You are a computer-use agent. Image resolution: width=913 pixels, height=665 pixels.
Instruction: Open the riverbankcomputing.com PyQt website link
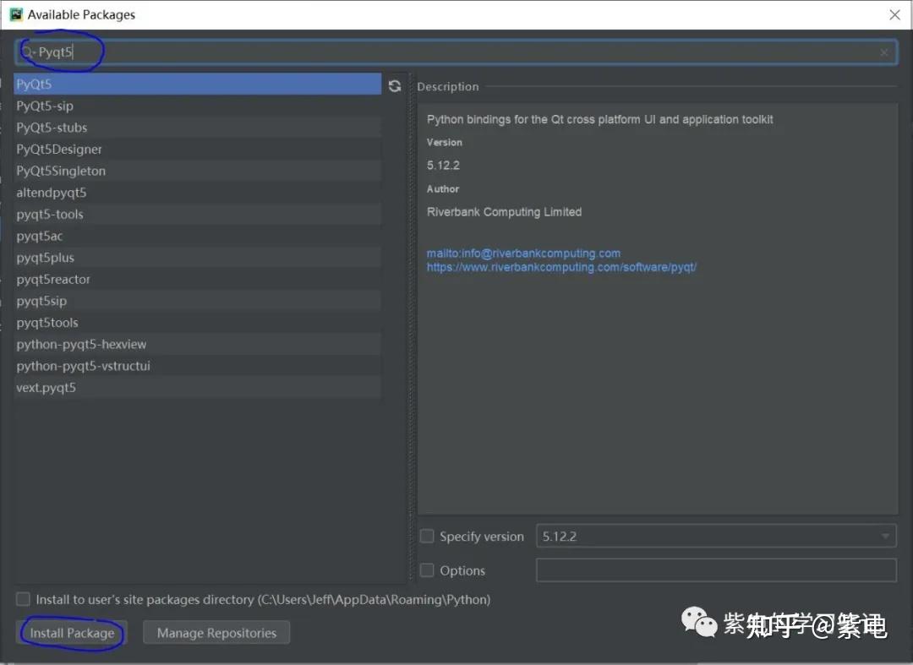[x=561, y=266]
